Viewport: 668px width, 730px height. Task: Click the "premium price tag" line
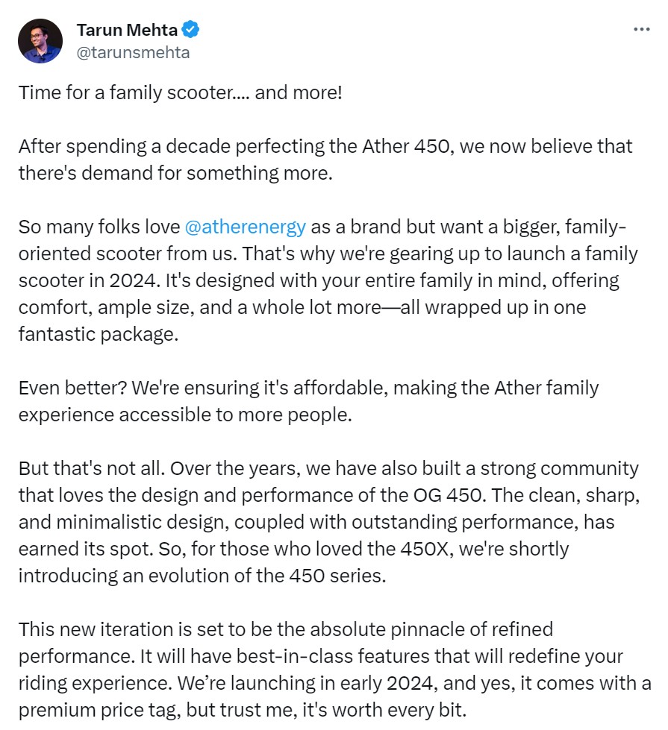pyautogui.click(x=243, y=711)
